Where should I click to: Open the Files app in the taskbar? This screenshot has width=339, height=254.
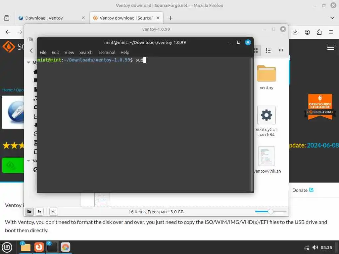tap(25, 247)
